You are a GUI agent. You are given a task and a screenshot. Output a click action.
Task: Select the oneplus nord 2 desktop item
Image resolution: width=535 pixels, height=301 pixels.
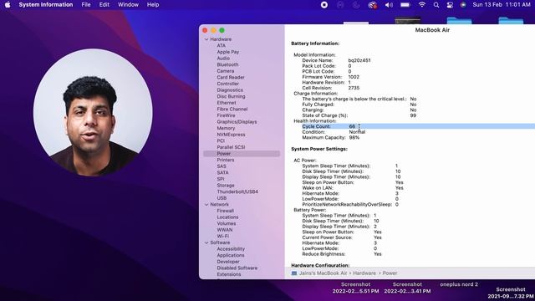[459, 284]
